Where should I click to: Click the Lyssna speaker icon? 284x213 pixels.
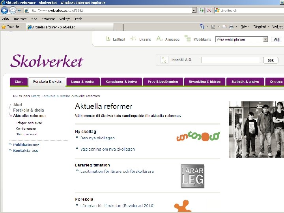133,39
